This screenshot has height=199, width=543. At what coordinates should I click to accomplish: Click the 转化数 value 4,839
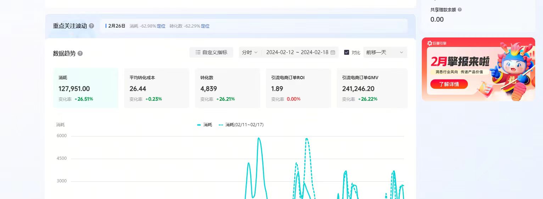[x=208, y=89]
